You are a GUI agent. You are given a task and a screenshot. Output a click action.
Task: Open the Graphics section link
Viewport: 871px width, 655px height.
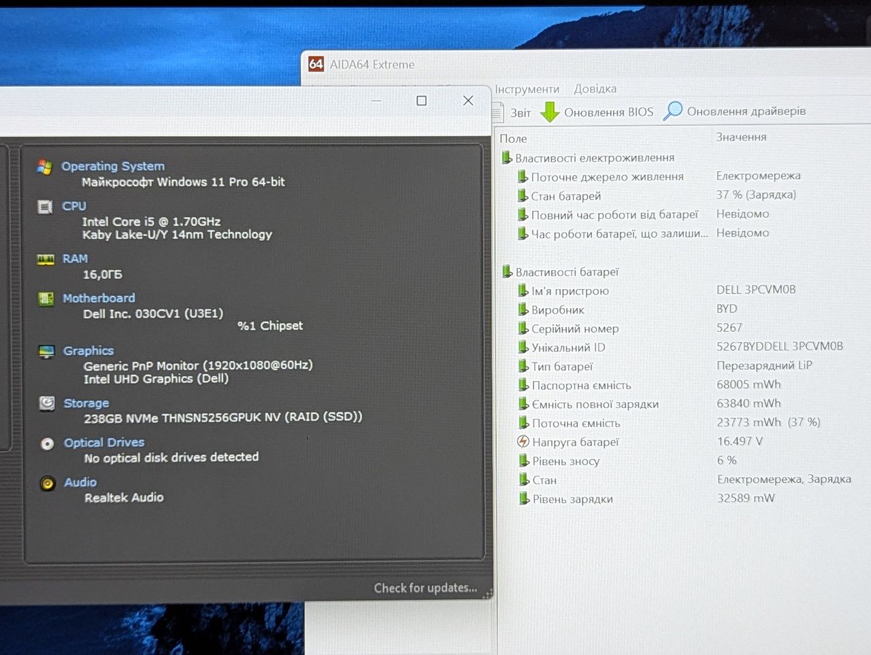[x=88, y=351]
